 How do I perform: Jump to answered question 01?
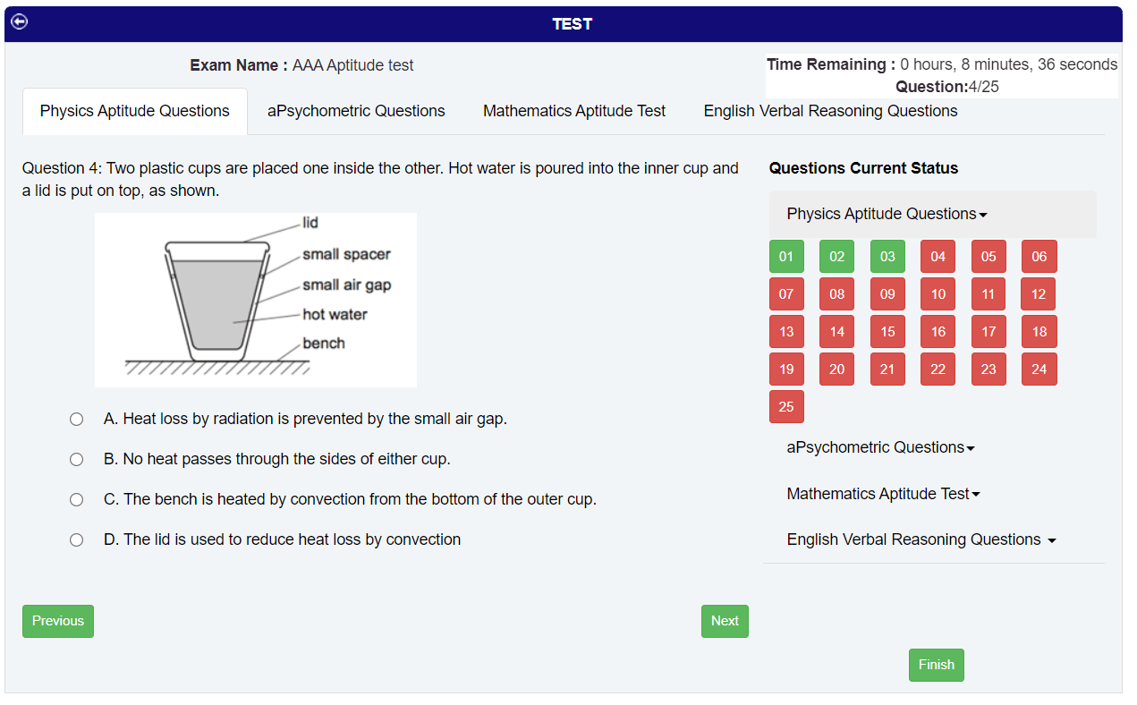[786, 257]
